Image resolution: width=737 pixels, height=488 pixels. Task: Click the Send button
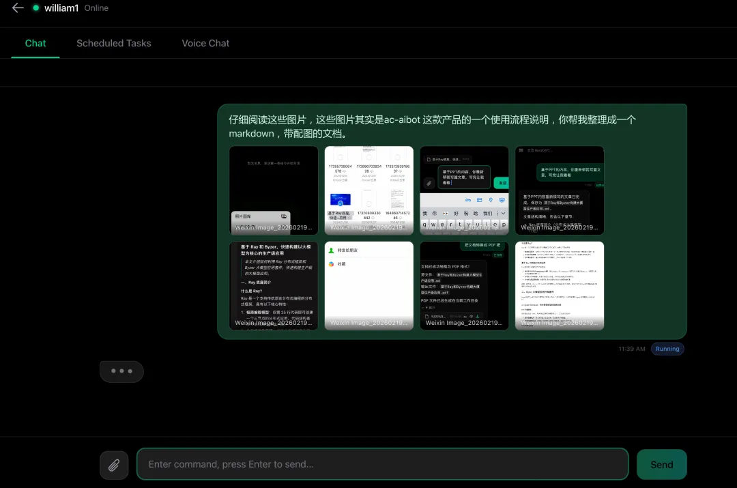661,465
